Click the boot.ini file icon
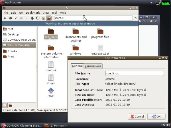The width and height of the screenshot is (171, 128). [51, 65]
